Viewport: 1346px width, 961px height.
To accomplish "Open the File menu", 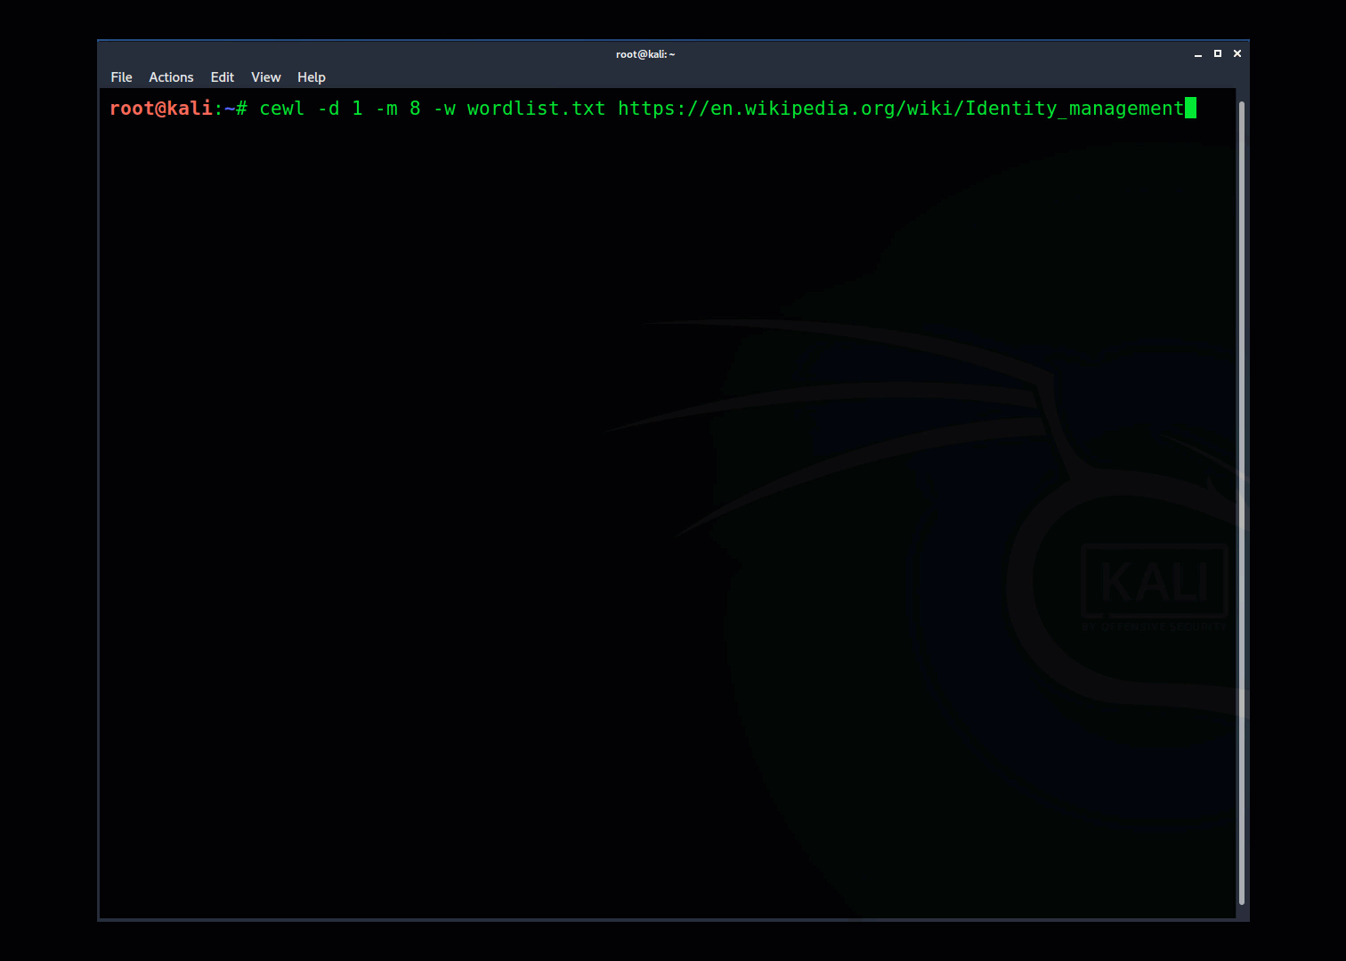I will tap(121, 77).
